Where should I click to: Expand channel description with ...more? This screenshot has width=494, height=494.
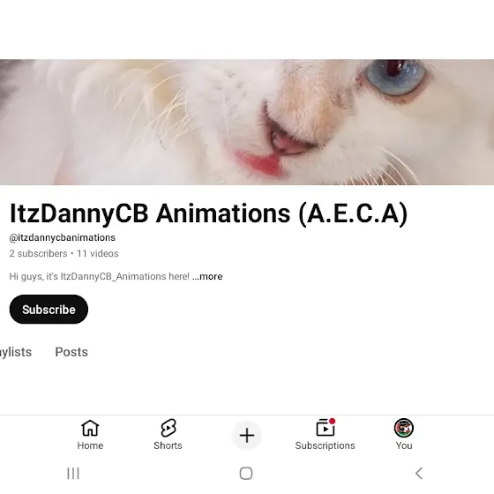[x=207, y=276]
